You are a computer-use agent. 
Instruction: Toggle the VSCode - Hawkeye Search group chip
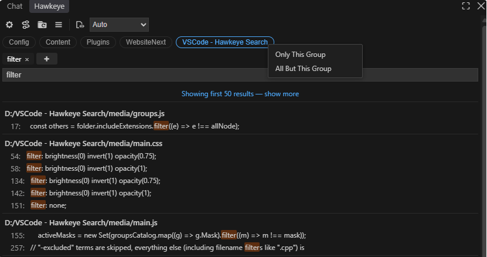click(x=225, y=42)
